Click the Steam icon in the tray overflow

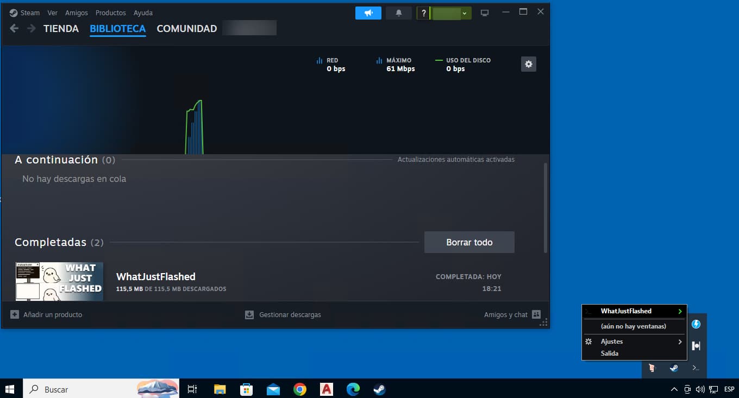coord(674,368)
